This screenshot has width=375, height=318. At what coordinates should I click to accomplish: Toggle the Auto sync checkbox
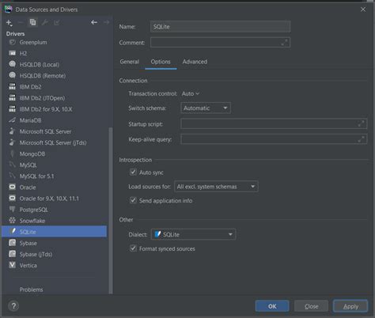coord(133,172)
